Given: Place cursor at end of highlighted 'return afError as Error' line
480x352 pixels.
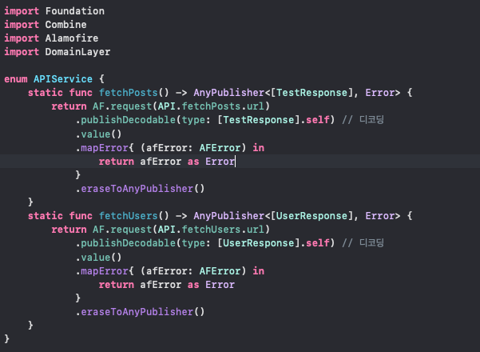Looking at the screenshot, I should click(235, 162).
